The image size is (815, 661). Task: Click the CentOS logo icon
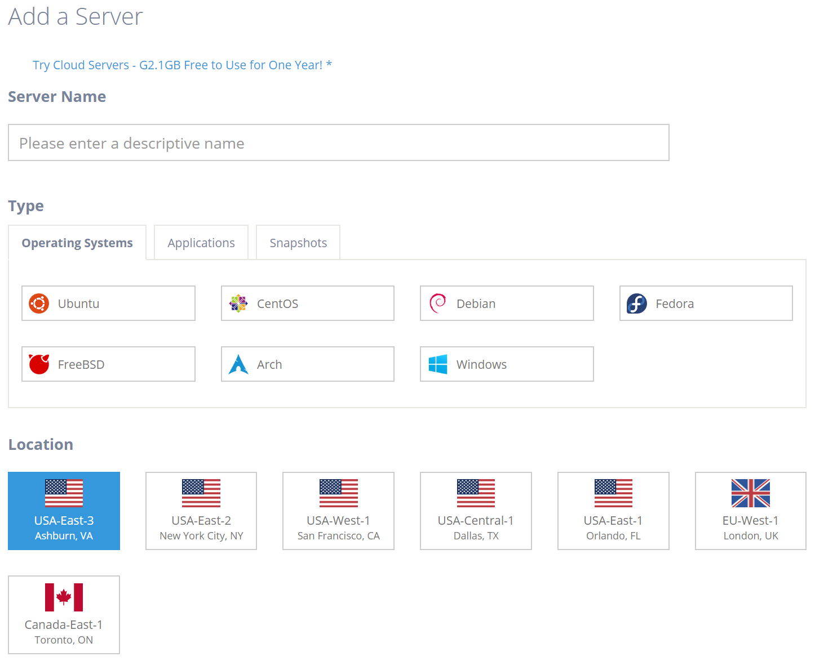click(x=238, y=303)
